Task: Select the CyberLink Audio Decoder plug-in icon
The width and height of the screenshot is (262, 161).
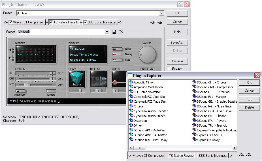Action: click(131, 111)
